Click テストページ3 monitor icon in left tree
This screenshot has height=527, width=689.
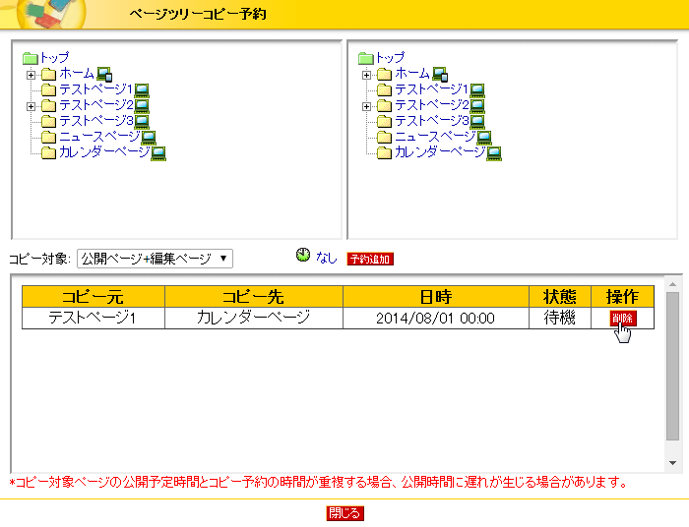142,122
